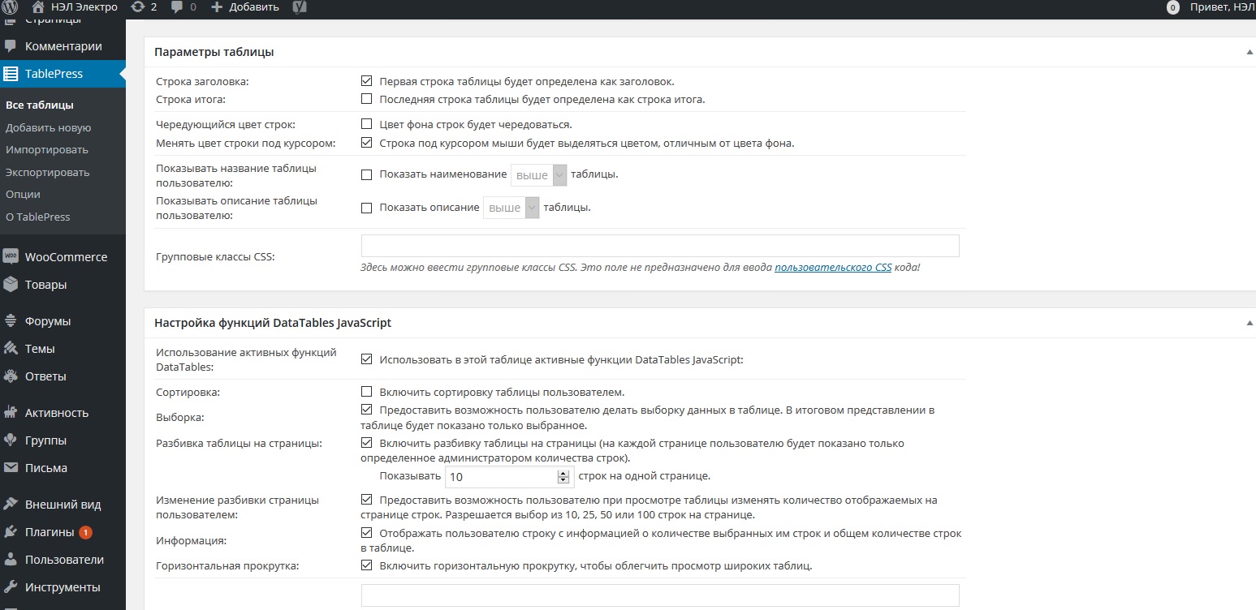Open the comments bubble icon in admin bar
Image resolution: width=1256 pixels, height=610 pixels.
click(178, 7)
